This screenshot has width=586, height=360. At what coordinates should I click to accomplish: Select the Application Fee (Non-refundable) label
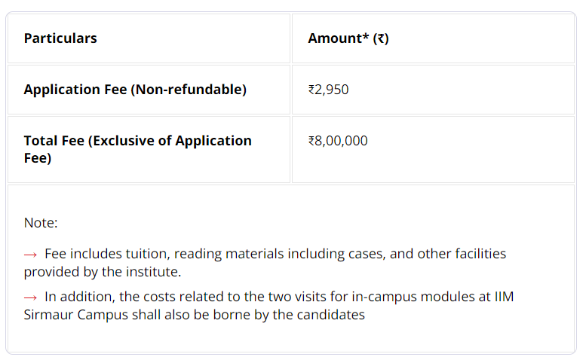click(135, 90)
